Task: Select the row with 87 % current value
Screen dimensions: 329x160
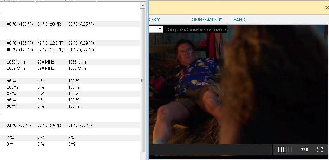Action: click(70, 93)
